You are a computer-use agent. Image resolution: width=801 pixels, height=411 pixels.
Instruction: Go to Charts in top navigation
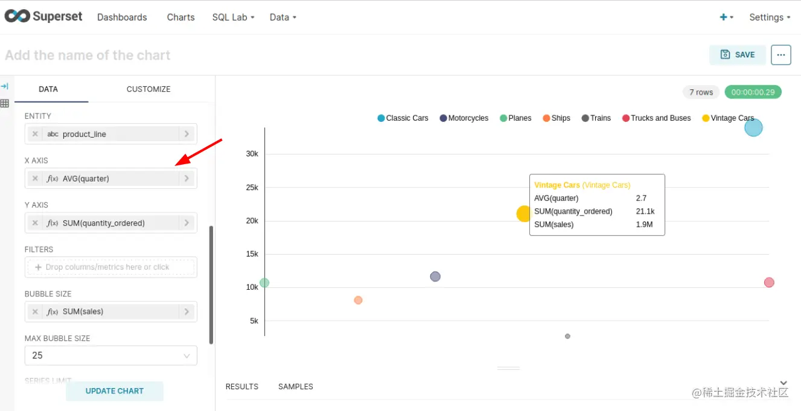point(180,17)
